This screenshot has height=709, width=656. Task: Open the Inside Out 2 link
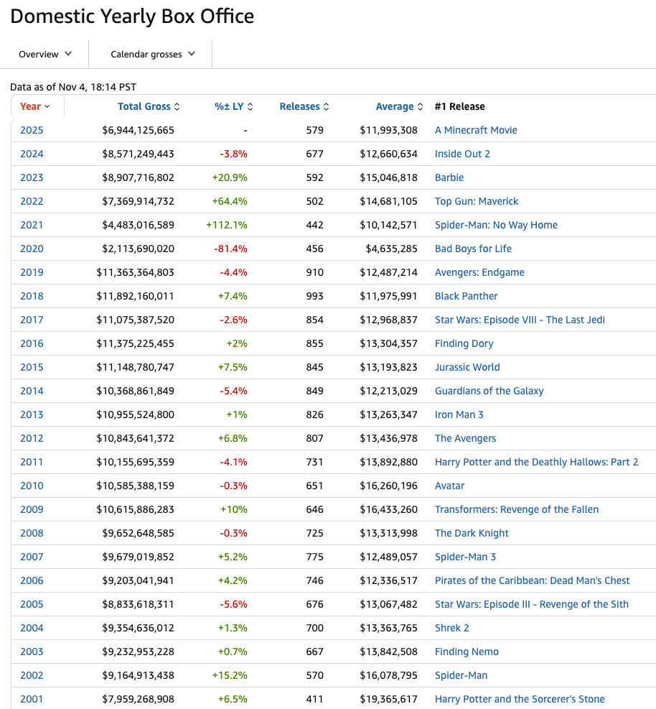pyautogui.click(x=462, y=154)
